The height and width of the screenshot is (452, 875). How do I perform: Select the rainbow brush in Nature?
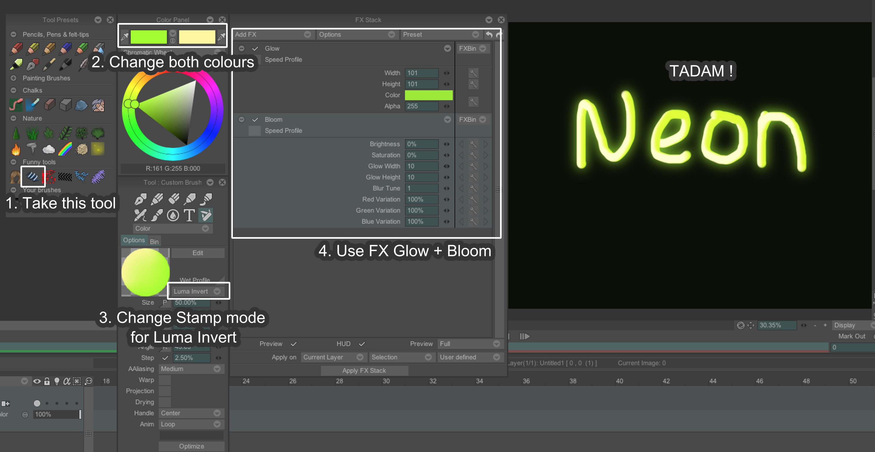65,149
